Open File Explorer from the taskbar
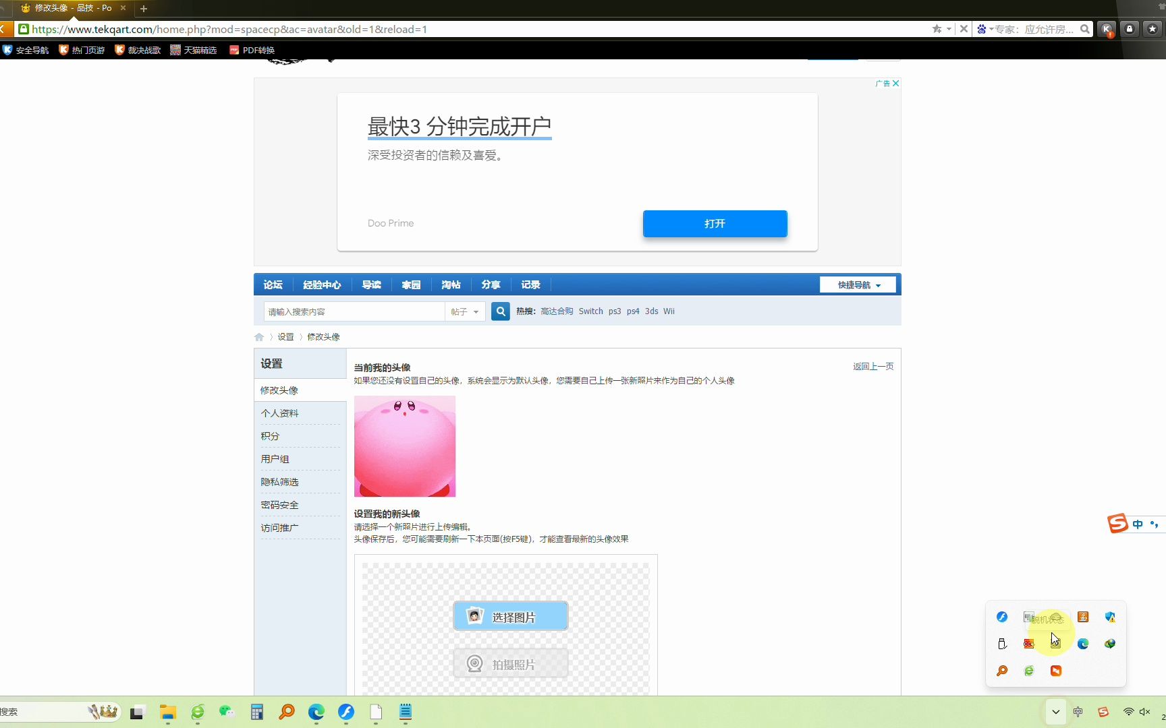This screenshot has width=1166, height=728. tap(167, 712)
